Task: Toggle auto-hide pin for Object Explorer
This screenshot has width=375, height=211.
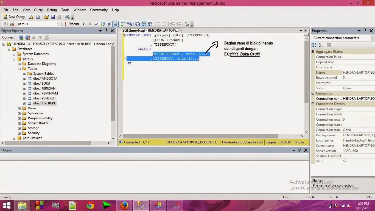Action: point(106,31)
